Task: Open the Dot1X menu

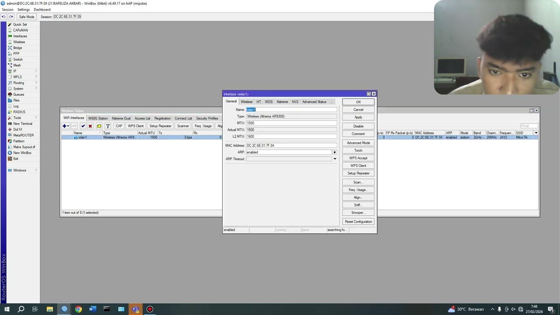Action: [17, 129]
